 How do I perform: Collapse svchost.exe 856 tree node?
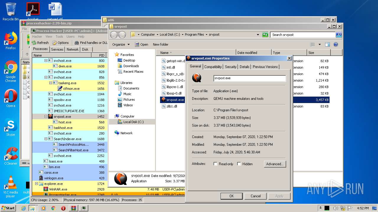point(46,77)
